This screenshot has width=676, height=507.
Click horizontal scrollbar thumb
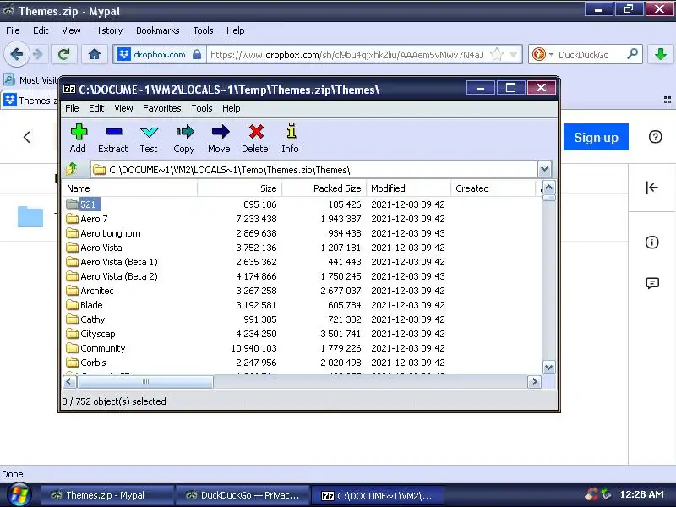[144, 382]
